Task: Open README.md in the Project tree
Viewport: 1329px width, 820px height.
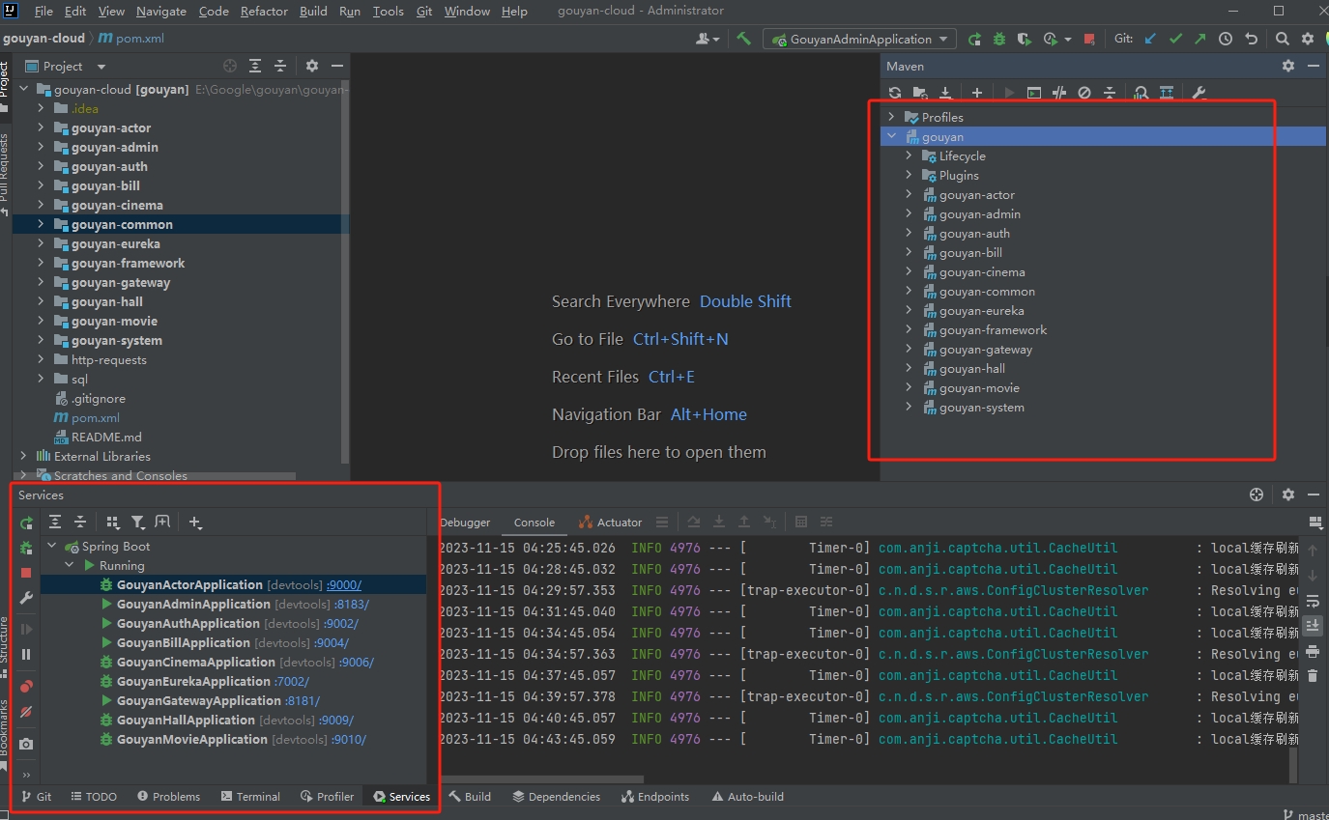Action: click(106, 437)
